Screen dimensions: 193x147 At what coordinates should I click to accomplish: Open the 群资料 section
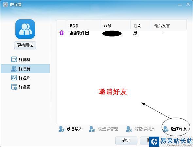(x=25, y=59)
